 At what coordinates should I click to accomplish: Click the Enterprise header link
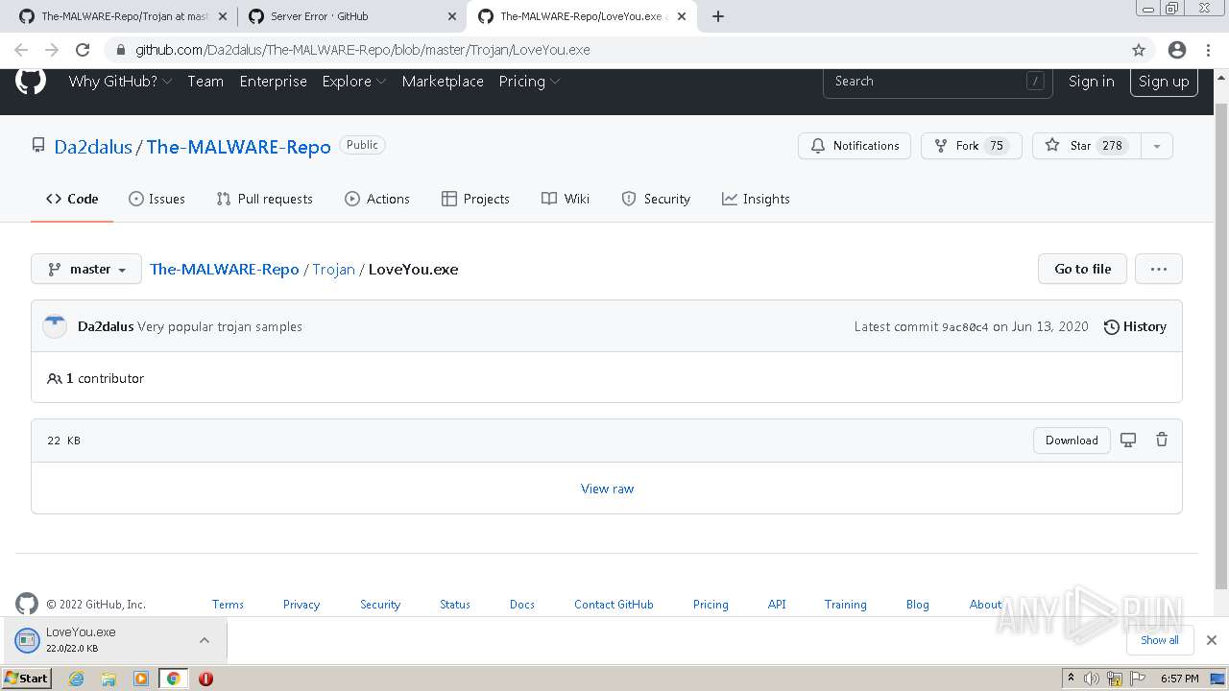tap(274, 82)
